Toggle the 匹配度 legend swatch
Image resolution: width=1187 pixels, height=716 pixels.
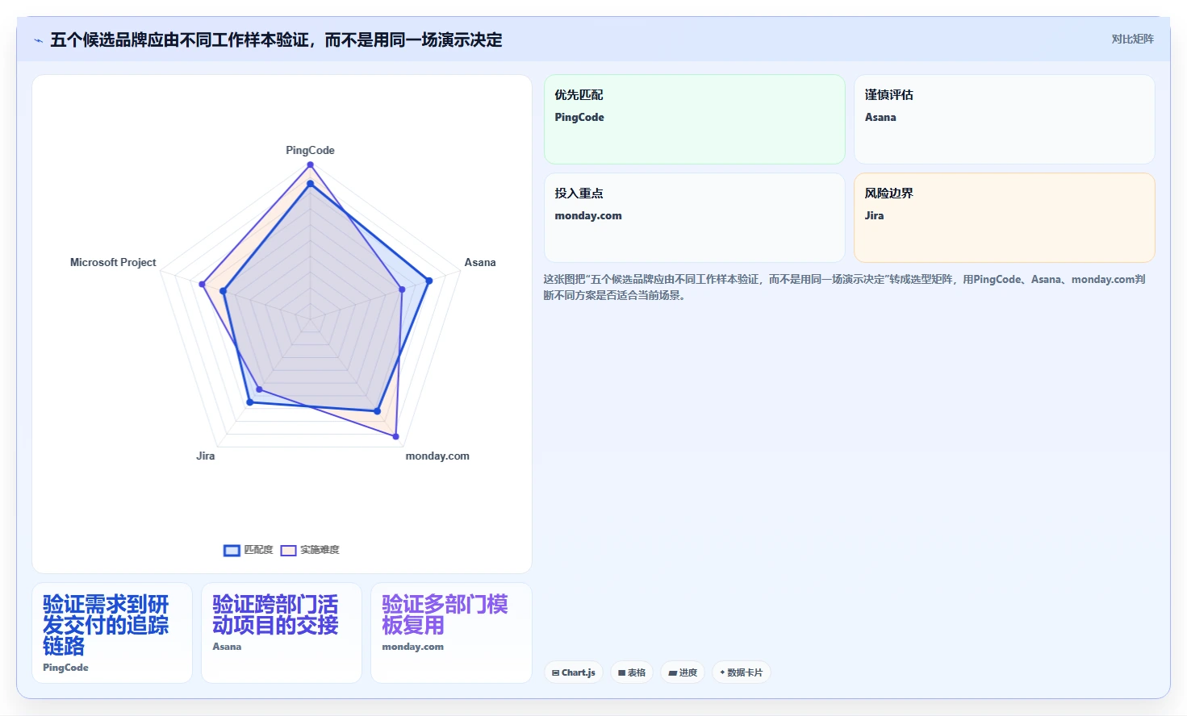pyautogui.click(x=232, y=550)
